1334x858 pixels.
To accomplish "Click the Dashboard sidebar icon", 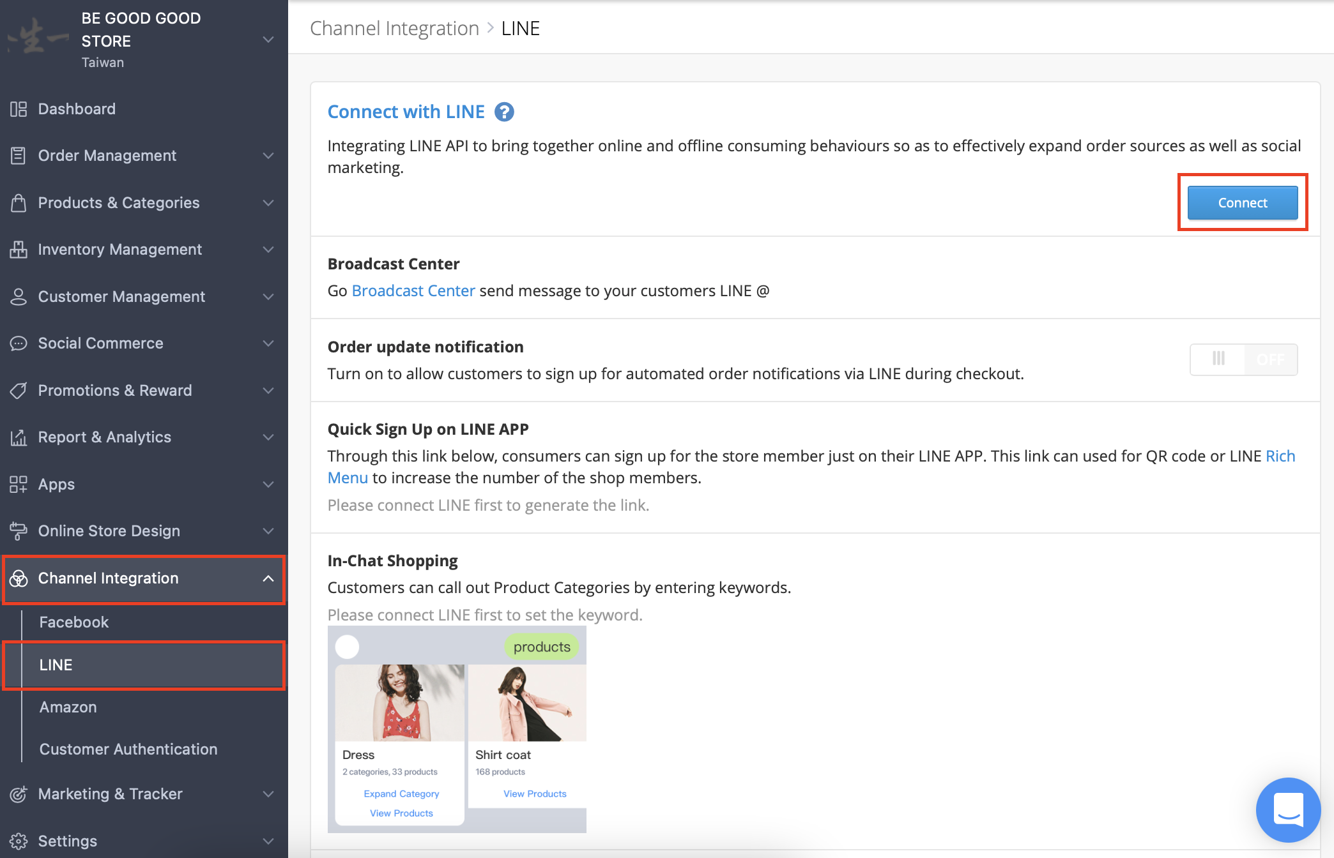I will [19, 109].
